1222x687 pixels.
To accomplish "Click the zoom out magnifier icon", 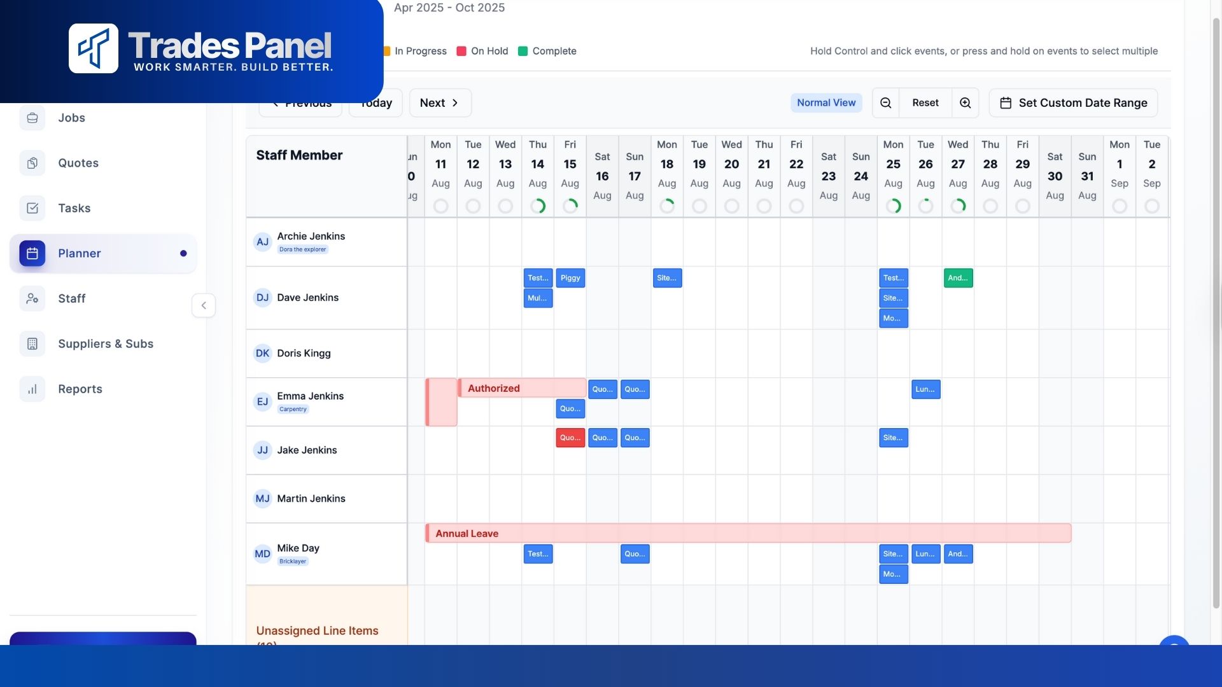I will pyautogui.click(x=885, y=103).
